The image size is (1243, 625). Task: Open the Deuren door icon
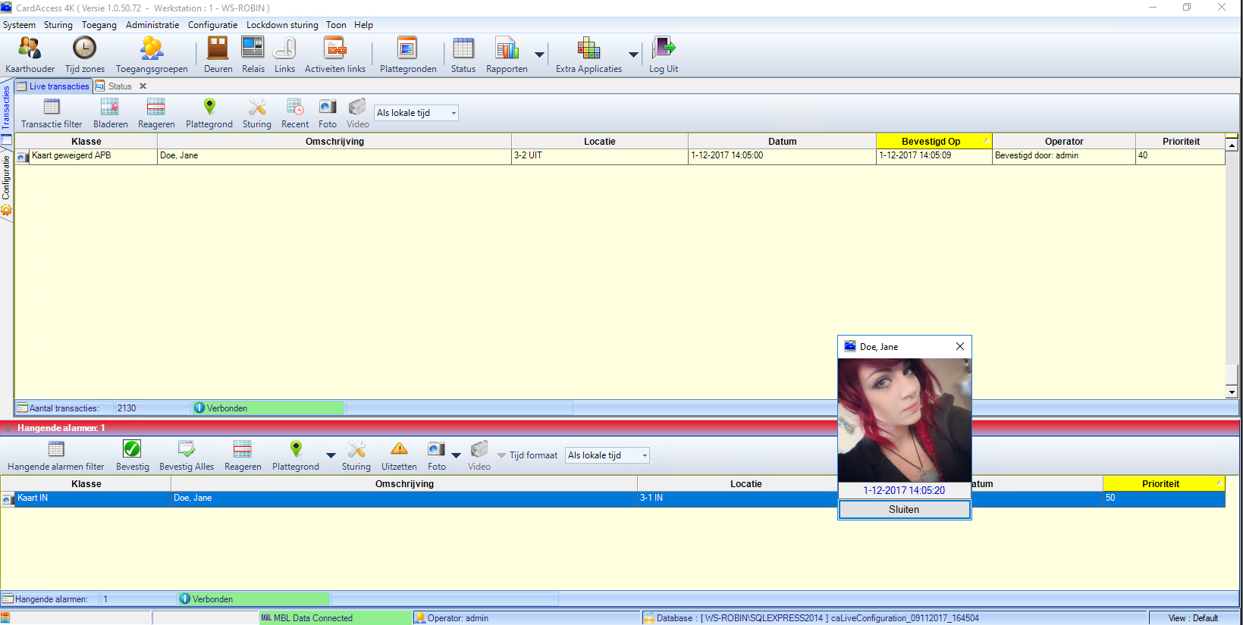tap(218, 48)
